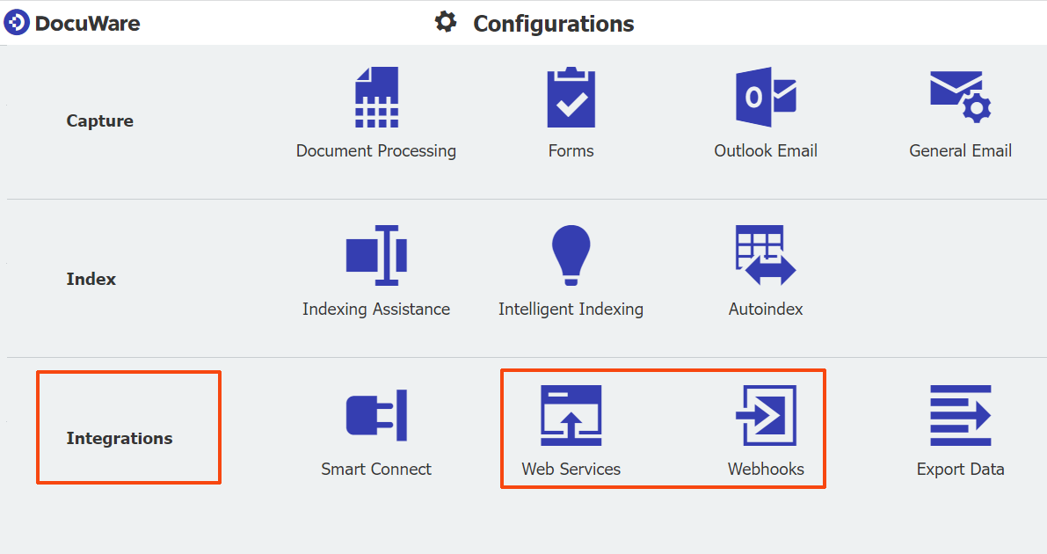Image resolution: width=1047 pixels, height=554 pixels.
Task: Click the Webhooks text label
Action: click(766, 470)
